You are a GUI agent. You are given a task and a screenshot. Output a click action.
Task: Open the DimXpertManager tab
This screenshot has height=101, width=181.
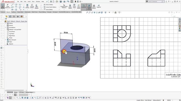[18, 17]
